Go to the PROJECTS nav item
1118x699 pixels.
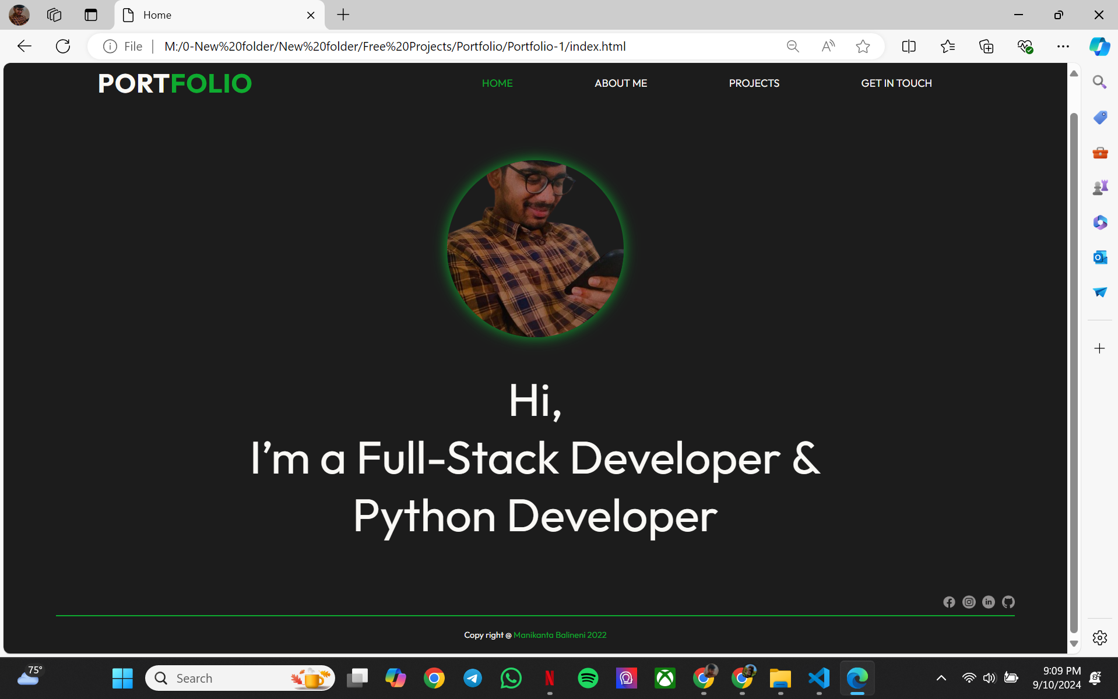tap(754, 83)
